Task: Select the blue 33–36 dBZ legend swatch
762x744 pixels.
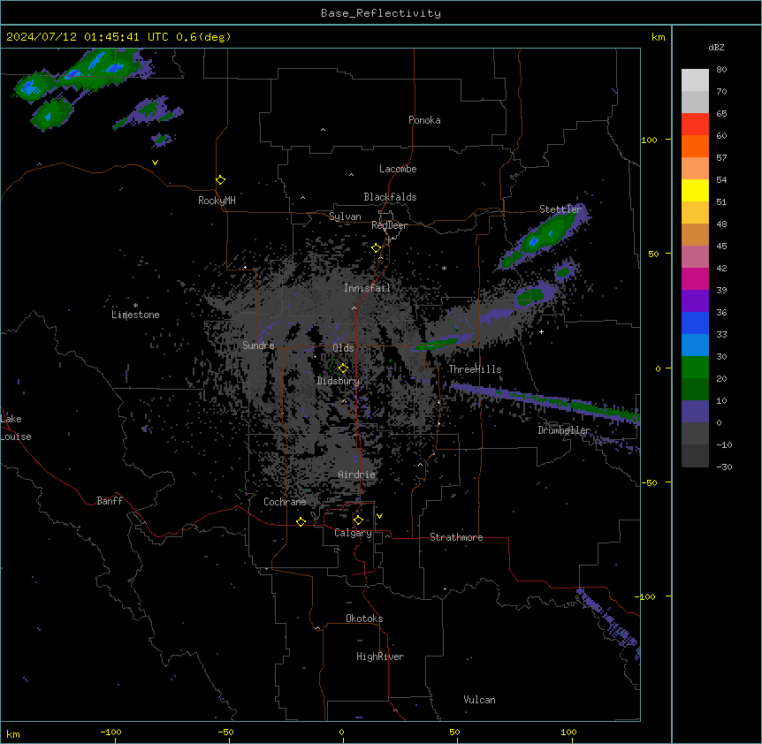Action: pyautogui.click(x=695, y=323)
